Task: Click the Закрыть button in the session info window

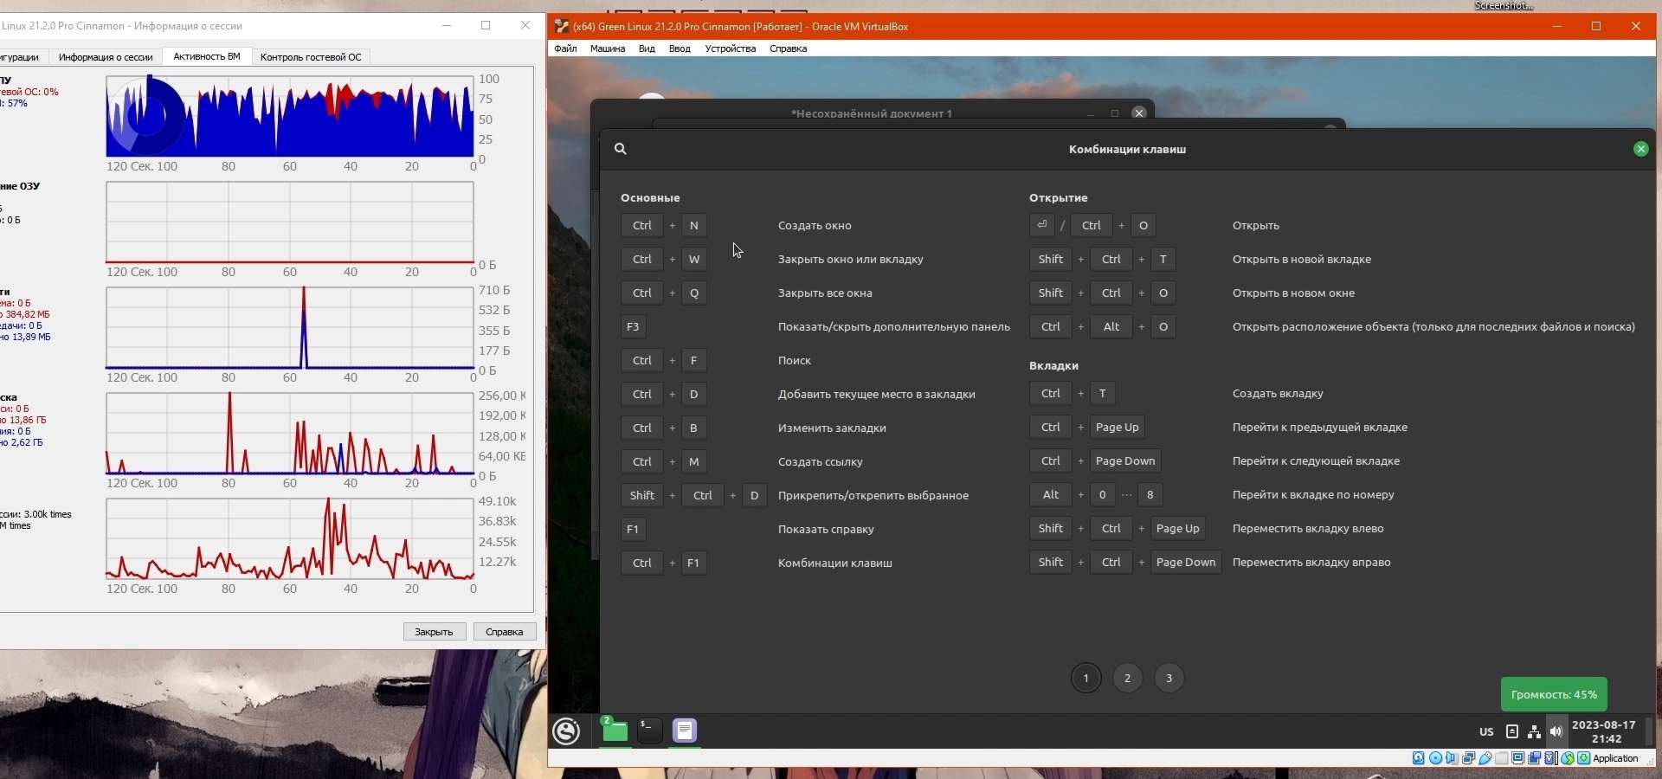Action: (435, 632)
